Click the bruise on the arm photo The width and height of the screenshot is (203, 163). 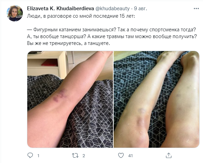coord(60,95)
